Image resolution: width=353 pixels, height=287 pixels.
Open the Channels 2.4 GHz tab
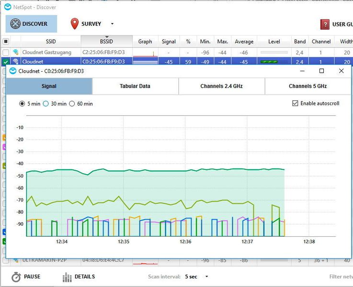coord(221,86)
